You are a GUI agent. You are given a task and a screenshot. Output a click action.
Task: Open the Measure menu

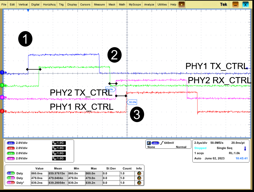(x=99, y=4)
